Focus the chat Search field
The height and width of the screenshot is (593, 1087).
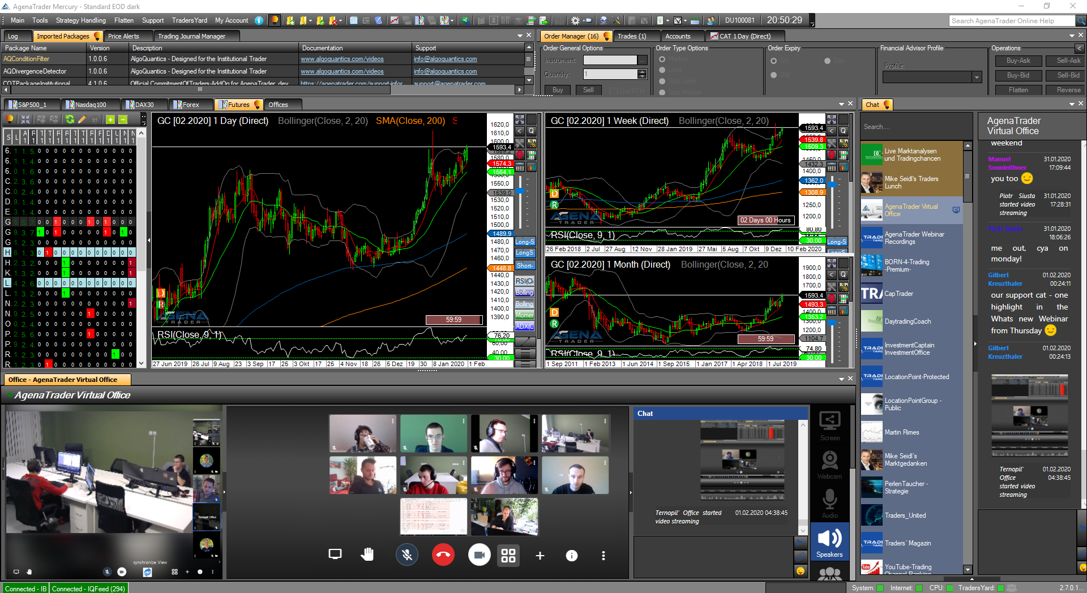click(915, 127)
